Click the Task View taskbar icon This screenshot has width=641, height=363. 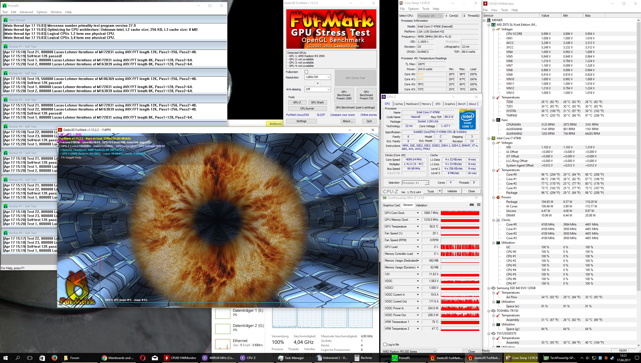tap(30, 358)
